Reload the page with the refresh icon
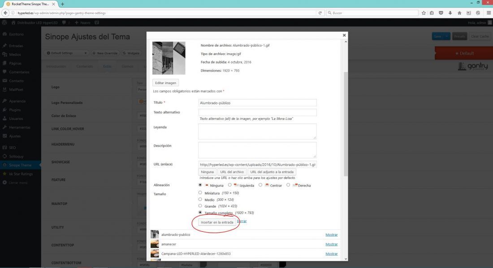493x268 pixels. click(x=320, y=13)
